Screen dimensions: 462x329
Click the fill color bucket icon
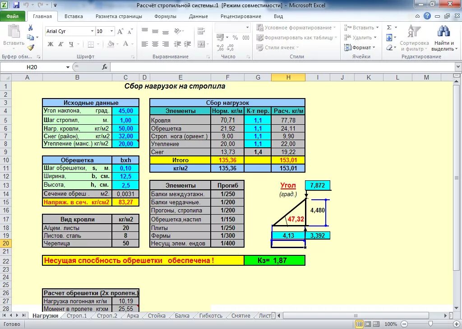[111, 44]
